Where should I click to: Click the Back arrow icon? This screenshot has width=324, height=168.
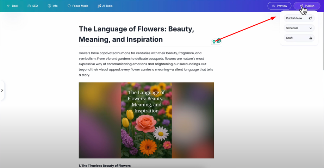pos(8,6)
